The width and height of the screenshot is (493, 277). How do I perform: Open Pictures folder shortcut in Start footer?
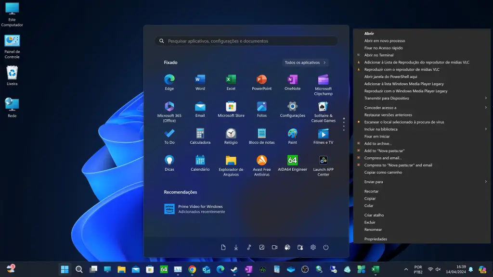tap(261, 248)
